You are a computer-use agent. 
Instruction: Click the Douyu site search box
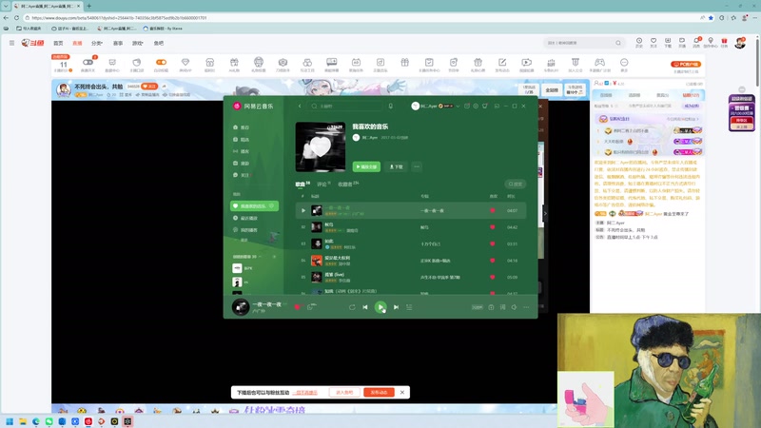(x=584, y=43)
